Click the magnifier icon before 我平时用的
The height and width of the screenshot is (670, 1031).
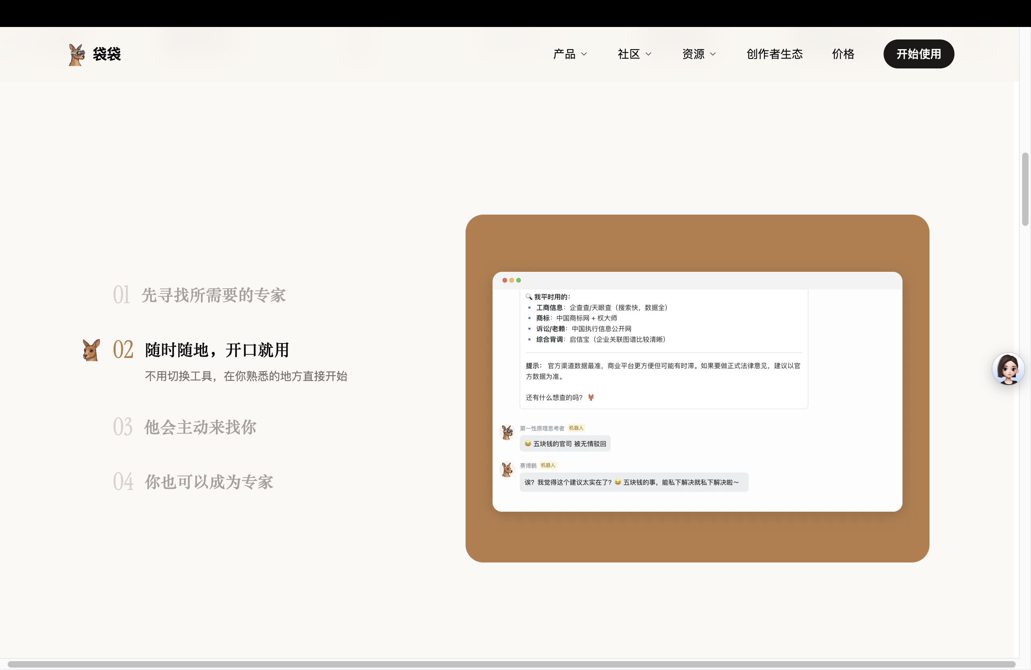pos(528,297)
